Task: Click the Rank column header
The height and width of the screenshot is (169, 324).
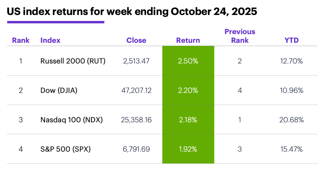Action: (21, 40)
